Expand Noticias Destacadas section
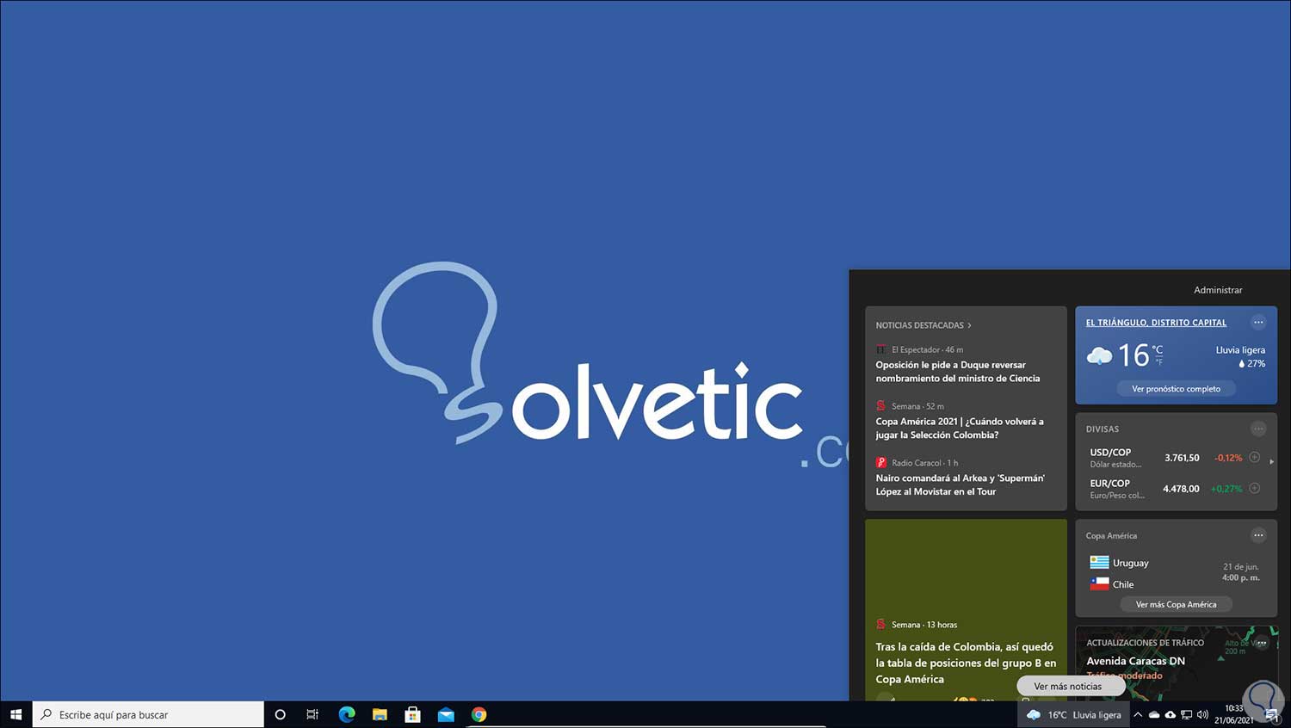Screen dimensions: 1291x728 point(923,325)
